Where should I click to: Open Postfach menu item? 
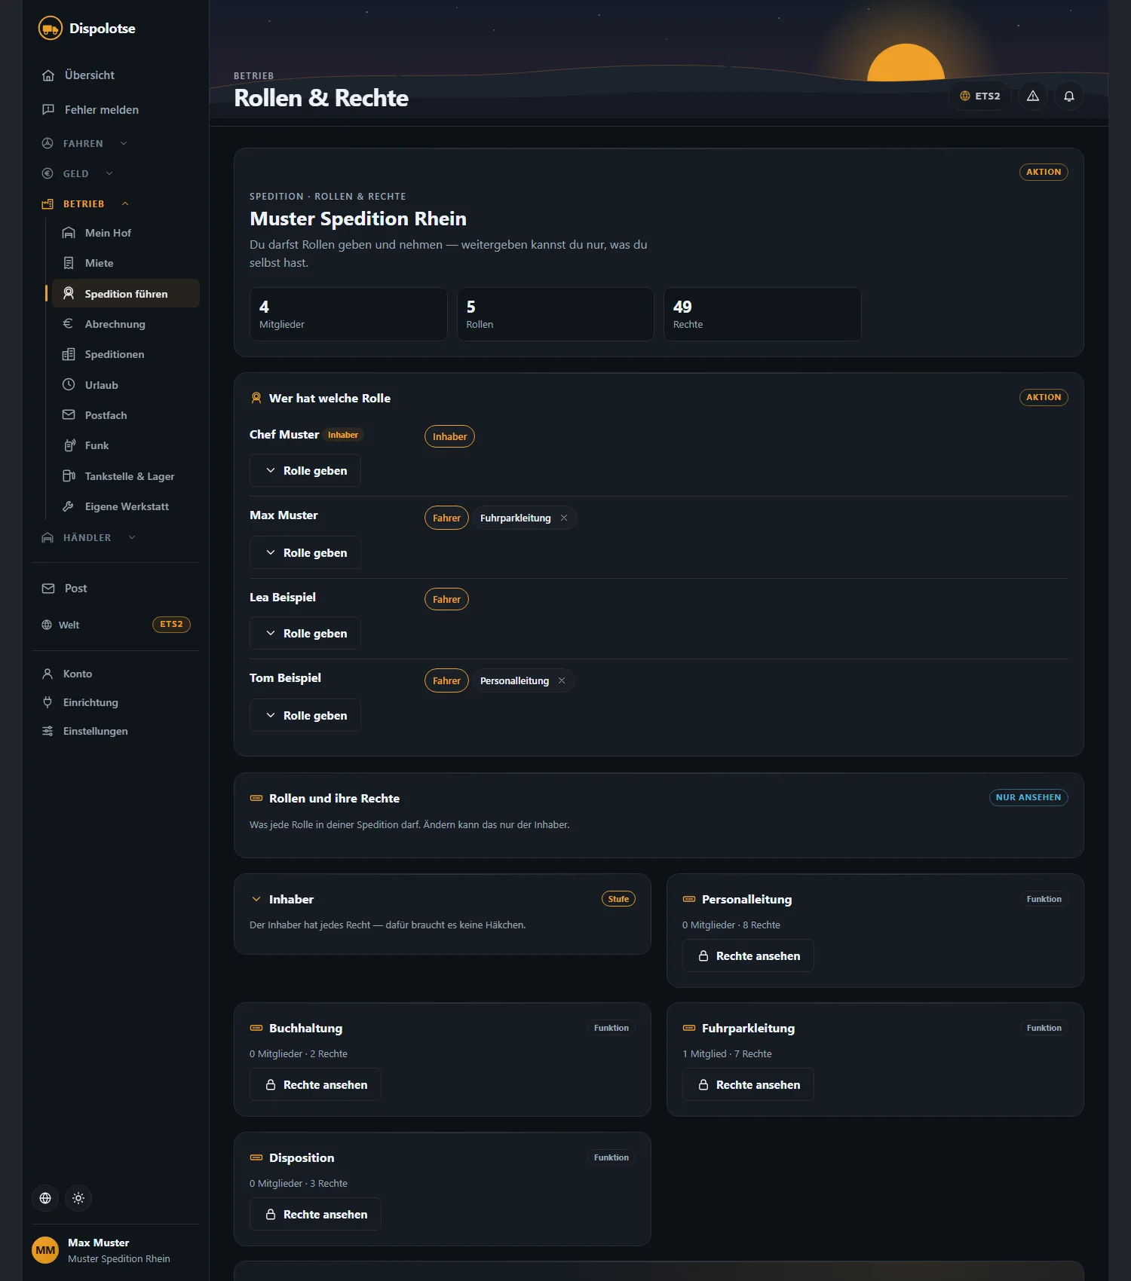[126, 415]
